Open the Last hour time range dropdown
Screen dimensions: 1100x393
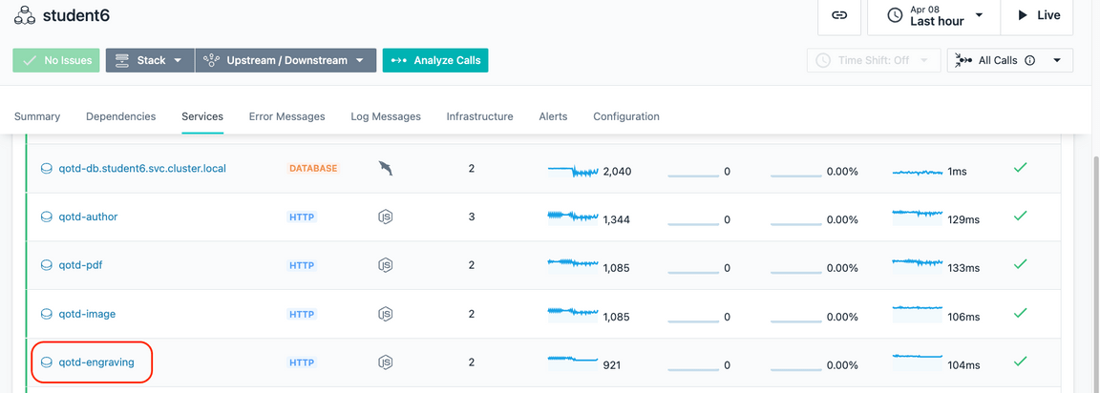(x=933, y=15)
